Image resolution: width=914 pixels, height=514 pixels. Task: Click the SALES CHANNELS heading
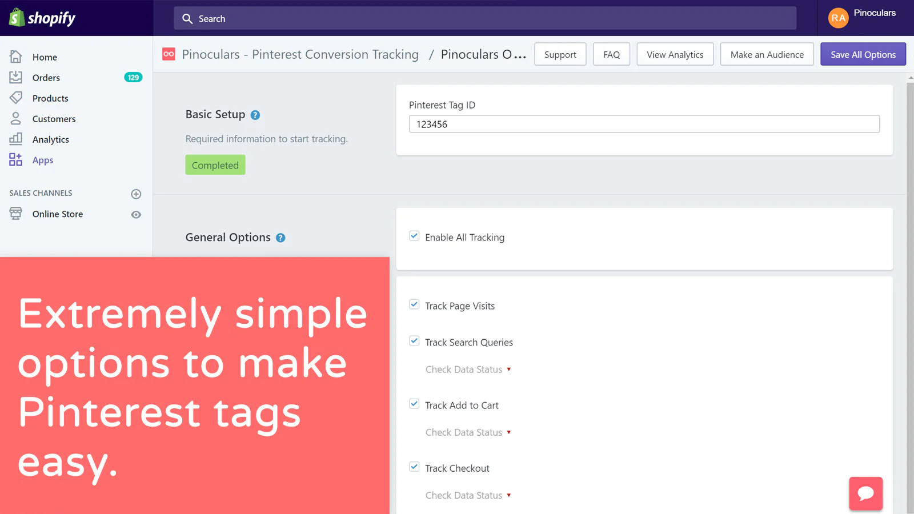[x=41, y=193]
